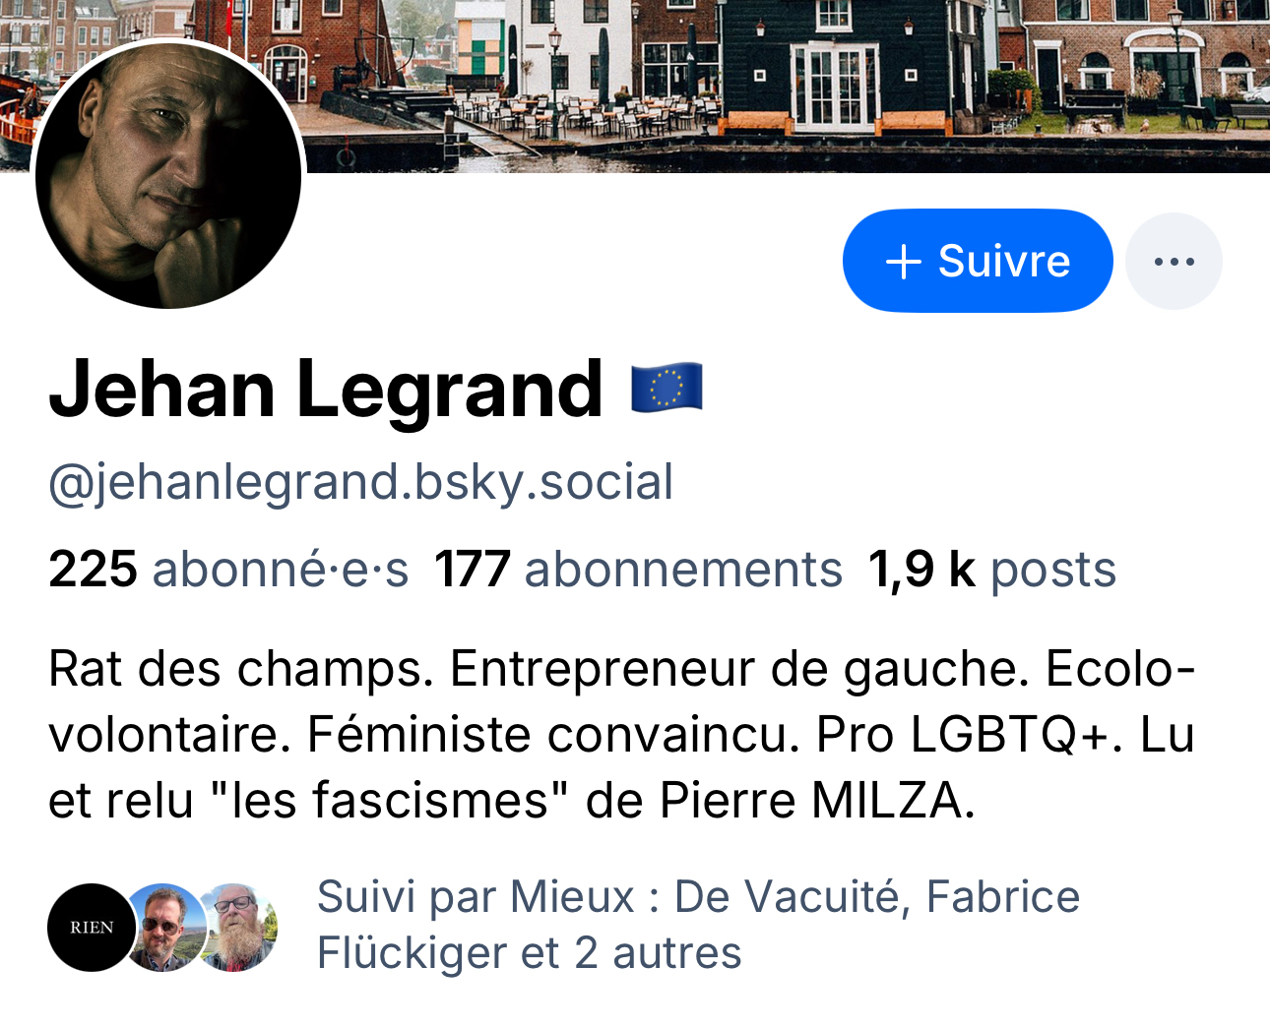Screen dimensions: 1270x1027
Task: Open the 225 abonné·e·s followers list
Action: point(228,570)
